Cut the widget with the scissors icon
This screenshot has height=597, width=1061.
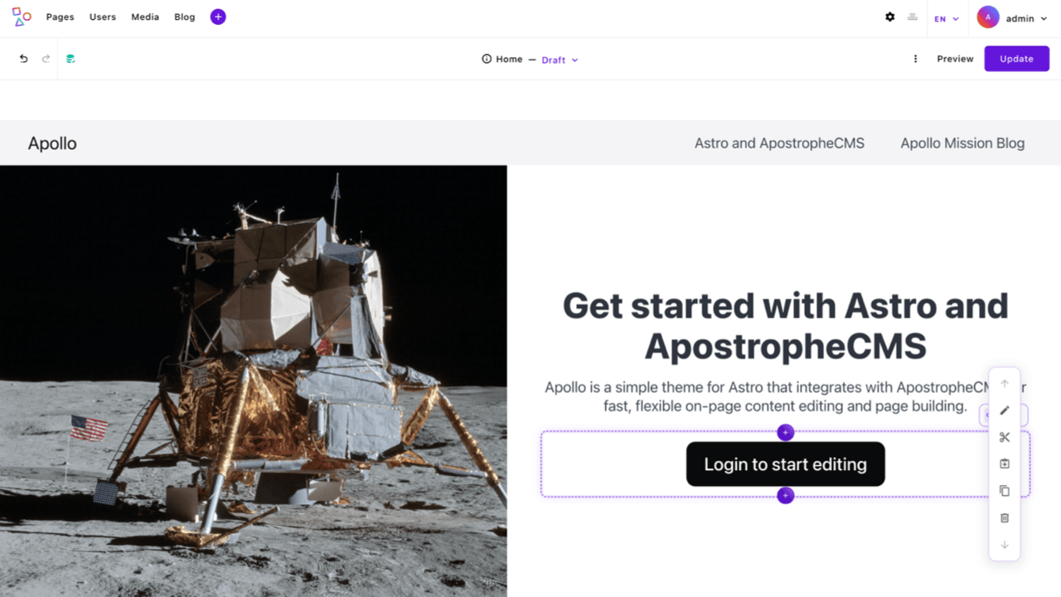pos(1005,437)
